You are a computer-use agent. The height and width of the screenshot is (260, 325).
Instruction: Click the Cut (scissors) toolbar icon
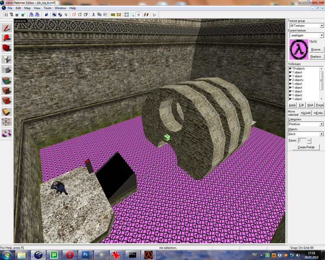pos(94,14)
